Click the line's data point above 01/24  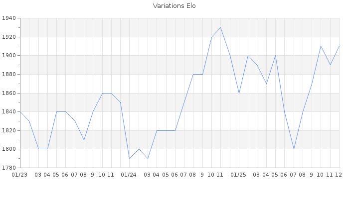click(x=130, y=158)
